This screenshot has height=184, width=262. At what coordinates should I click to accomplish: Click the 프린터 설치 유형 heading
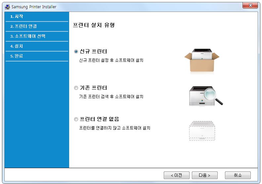click(94, 25)
